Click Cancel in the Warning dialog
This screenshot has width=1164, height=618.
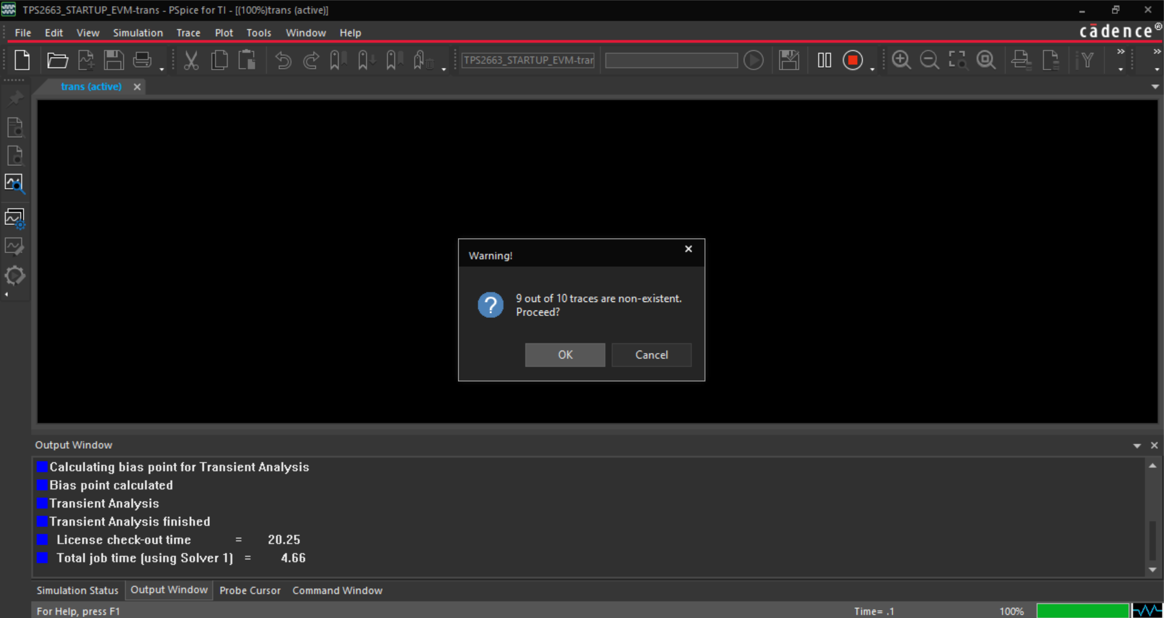click(x=651, y=355)
